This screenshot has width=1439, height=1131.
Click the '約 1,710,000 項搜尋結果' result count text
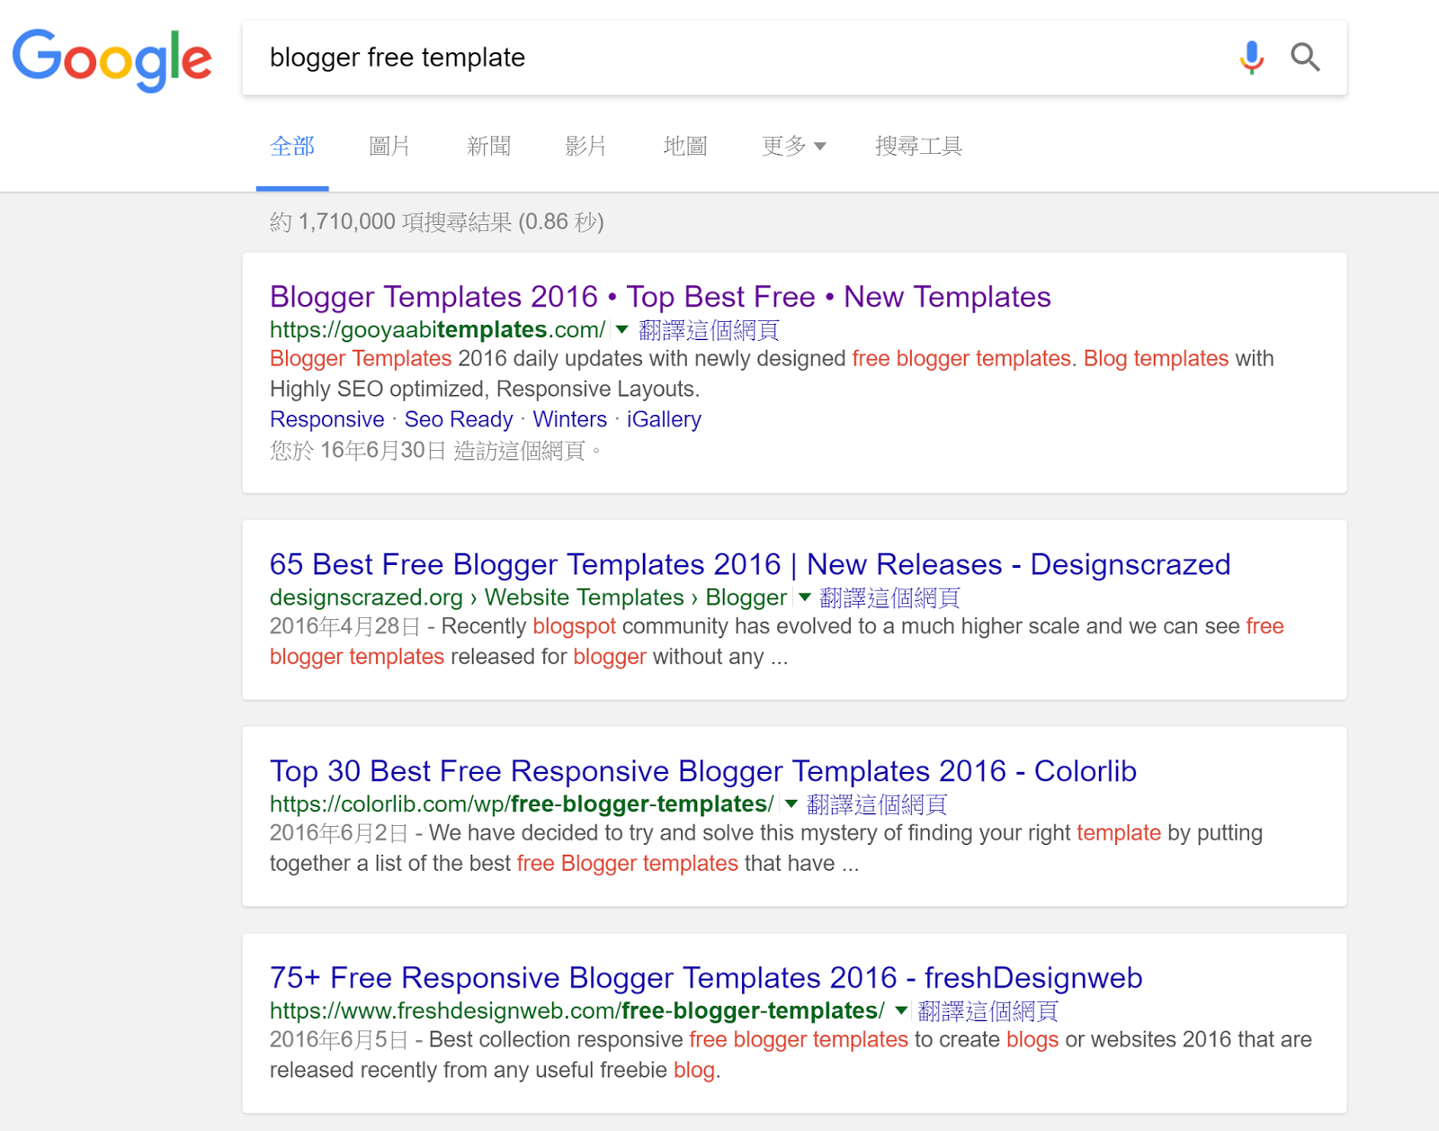point(391,221)
